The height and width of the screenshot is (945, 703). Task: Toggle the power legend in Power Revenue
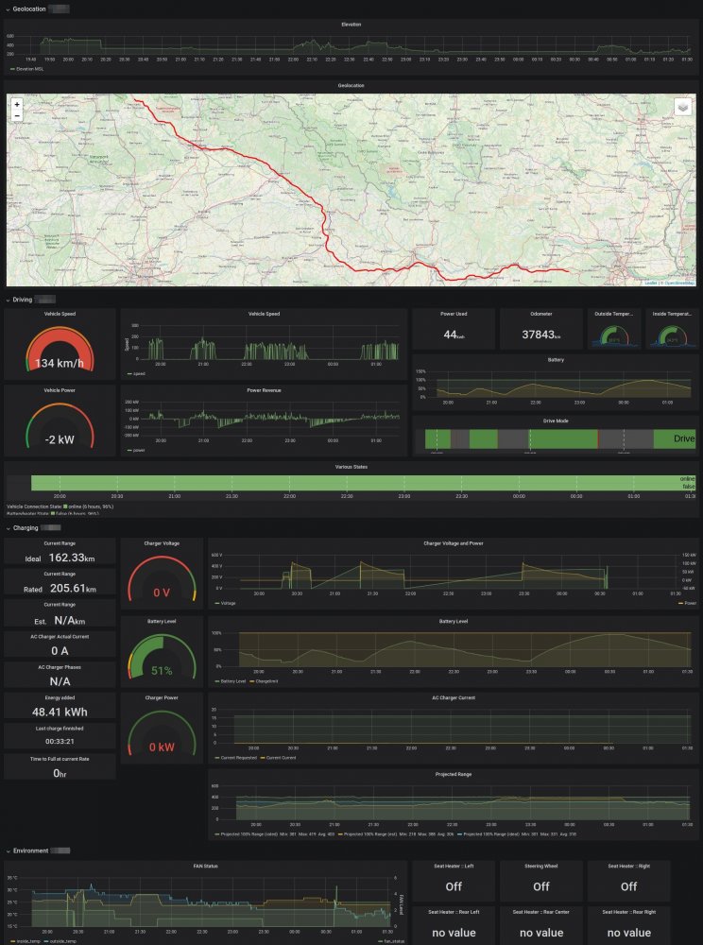[x=136, y=450]
